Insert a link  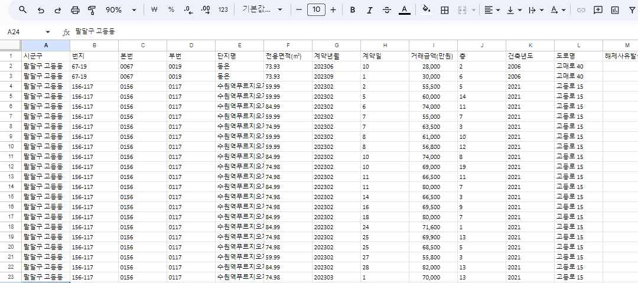pos(581,10)
